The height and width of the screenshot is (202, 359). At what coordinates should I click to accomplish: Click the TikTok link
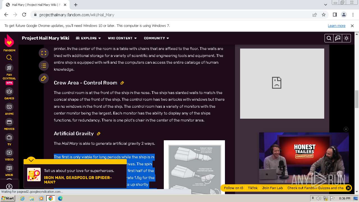(253, 188)
